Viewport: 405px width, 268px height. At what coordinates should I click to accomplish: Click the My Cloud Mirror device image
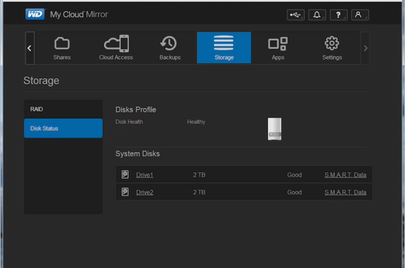click(x=275, y=129)
